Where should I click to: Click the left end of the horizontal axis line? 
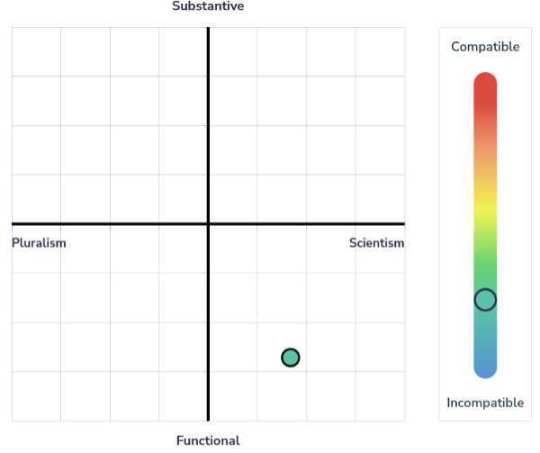click(x=14, y=223)
